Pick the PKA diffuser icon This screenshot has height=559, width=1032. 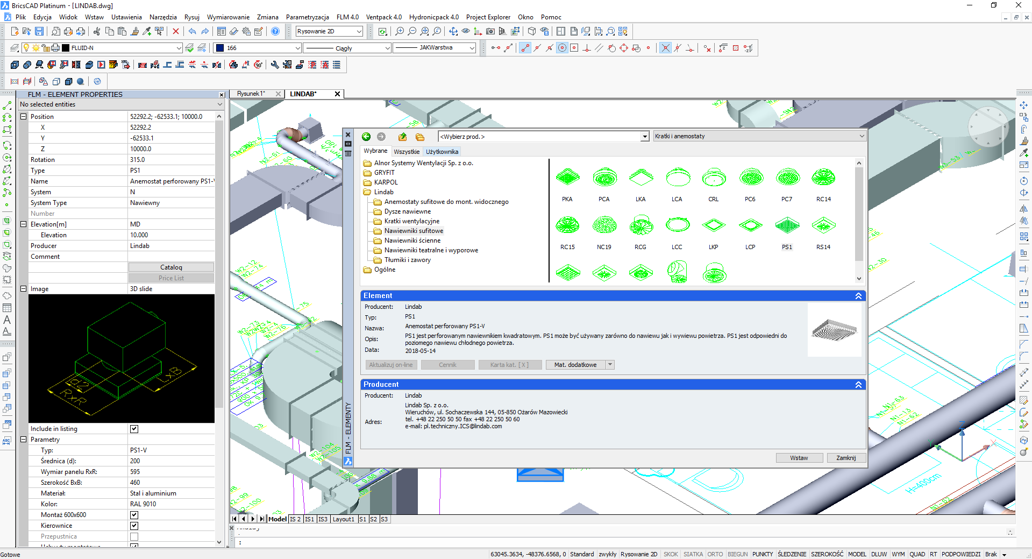[567, 178]
